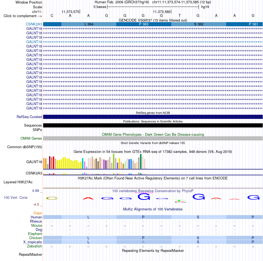Click the X_tropicalis alignment row label
Image resolution: width=263 pixels, height=261 pixels.
33,242
